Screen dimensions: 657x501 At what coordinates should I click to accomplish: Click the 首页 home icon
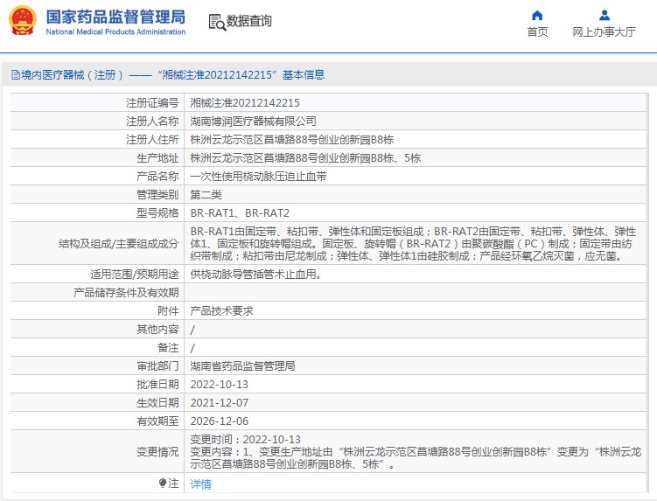click(x=537, y=15)
